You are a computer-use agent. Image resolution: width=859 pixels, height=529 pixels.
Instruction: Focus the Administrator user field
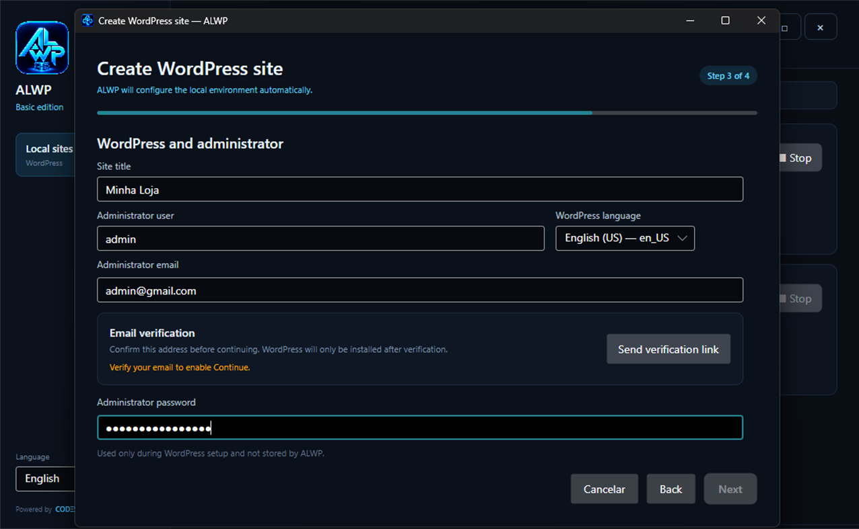click(320, 239)
